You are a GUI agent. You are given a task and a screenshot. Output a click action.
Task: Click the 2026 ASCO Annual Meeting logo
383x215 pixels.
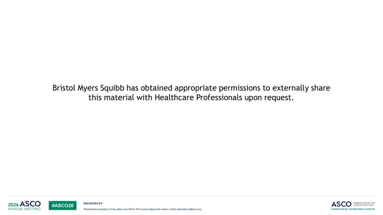(x=24, y=205)
